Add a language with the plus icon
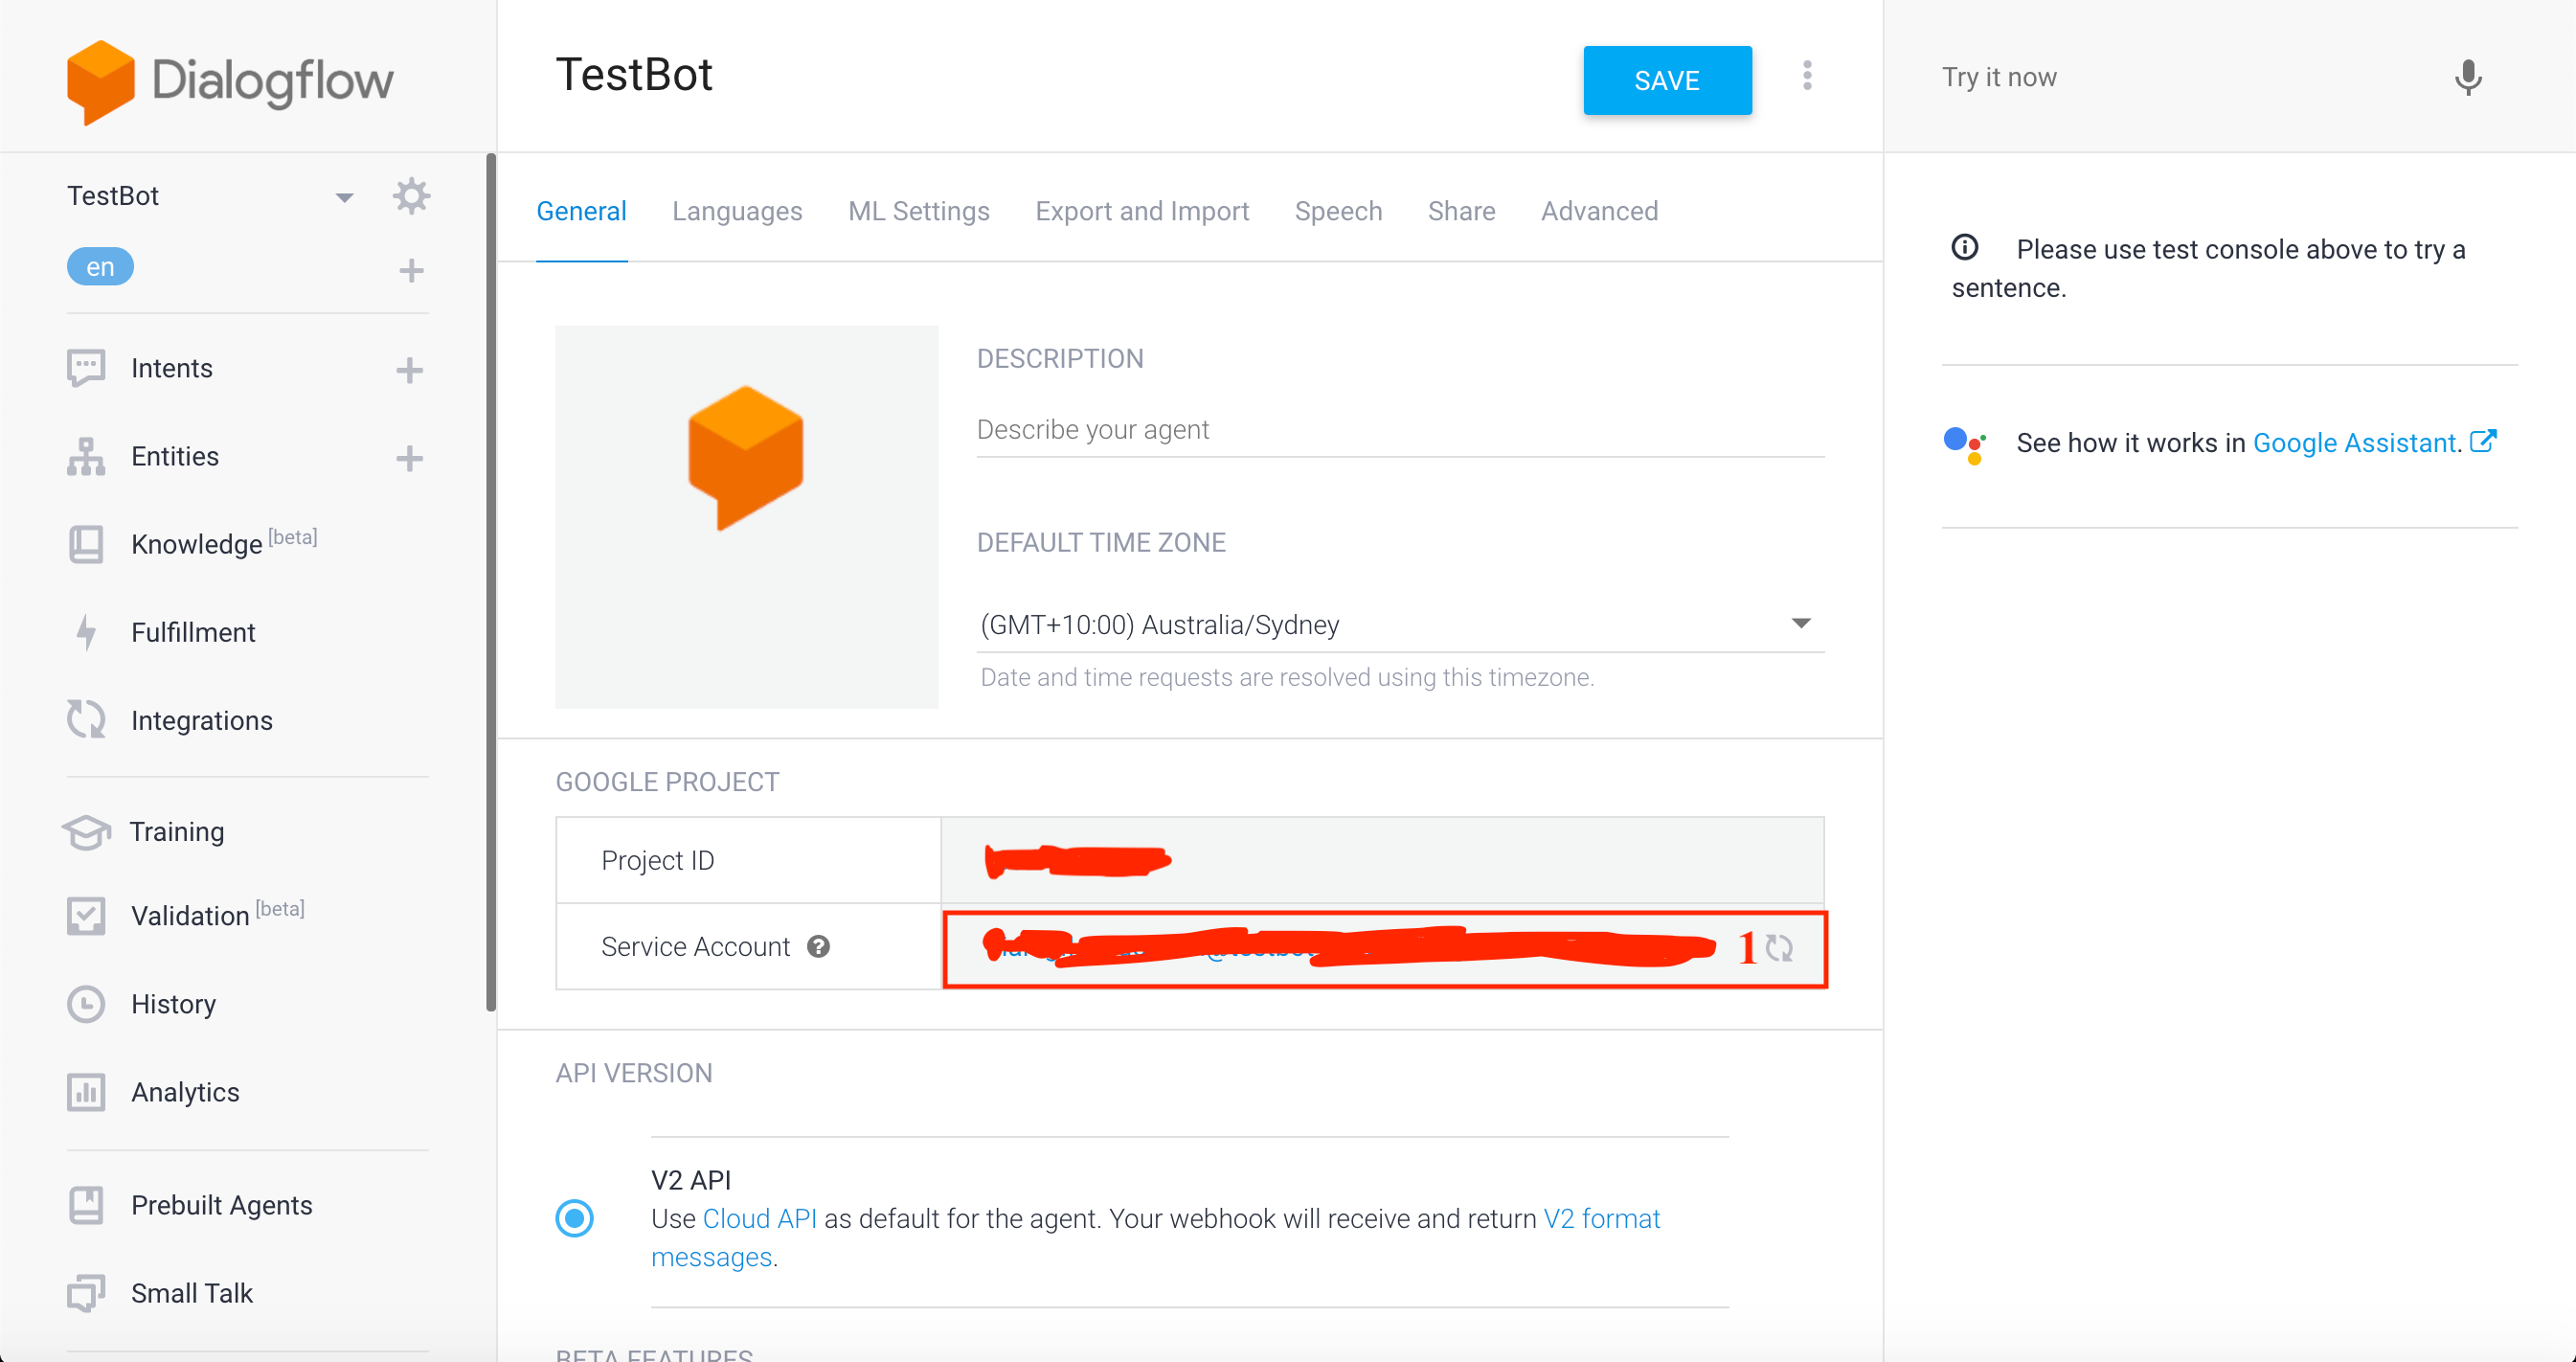 (411, 270)
